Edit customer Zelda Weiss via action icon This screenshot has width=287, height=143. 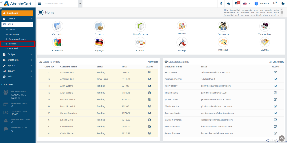point(276,72)
